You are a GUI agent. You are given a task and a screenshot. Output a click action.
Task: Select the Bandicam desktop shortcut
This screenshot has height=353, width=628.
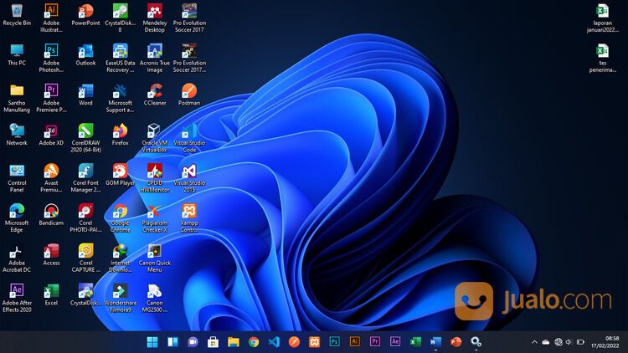click(51, 215)
